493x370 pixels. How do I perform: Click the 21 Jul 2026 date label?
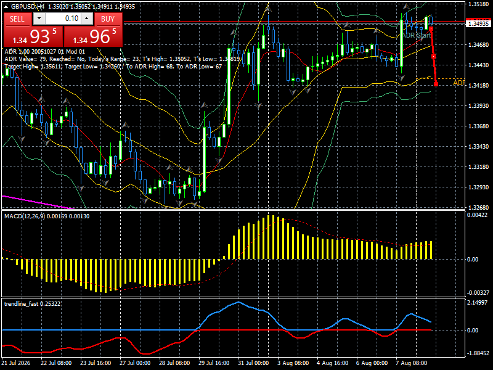point(16,363)
